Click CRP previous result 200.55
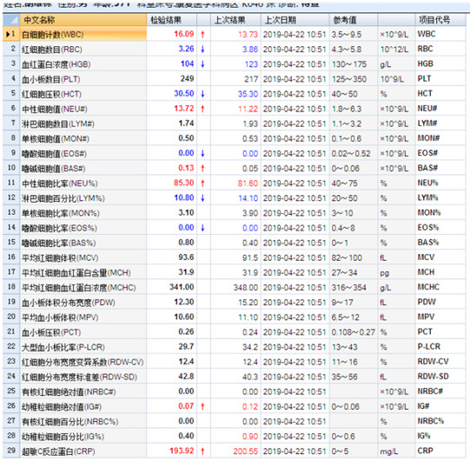 [x=246, y=451]
